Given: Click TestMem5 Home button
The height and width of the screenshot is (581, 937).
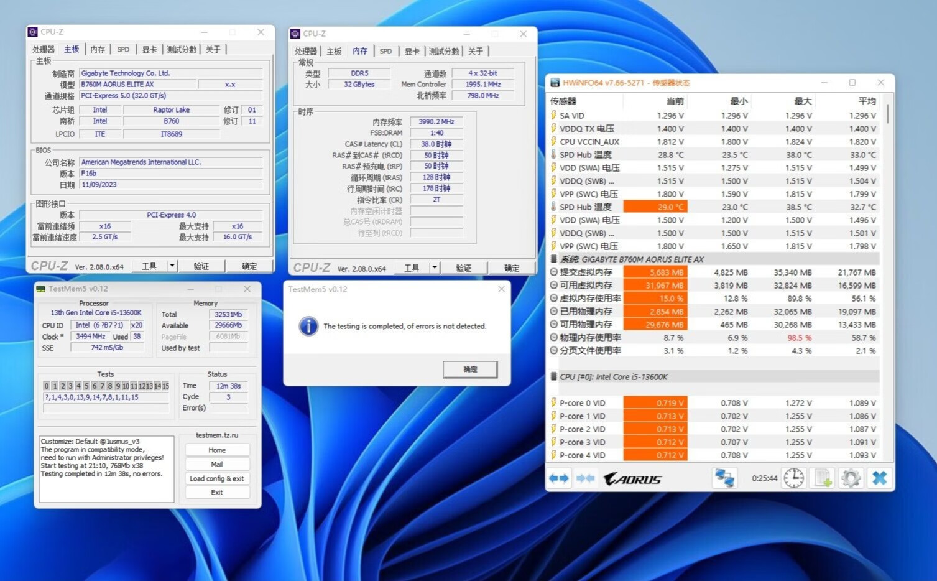Looking at the screenshot, I should [217, 450].
